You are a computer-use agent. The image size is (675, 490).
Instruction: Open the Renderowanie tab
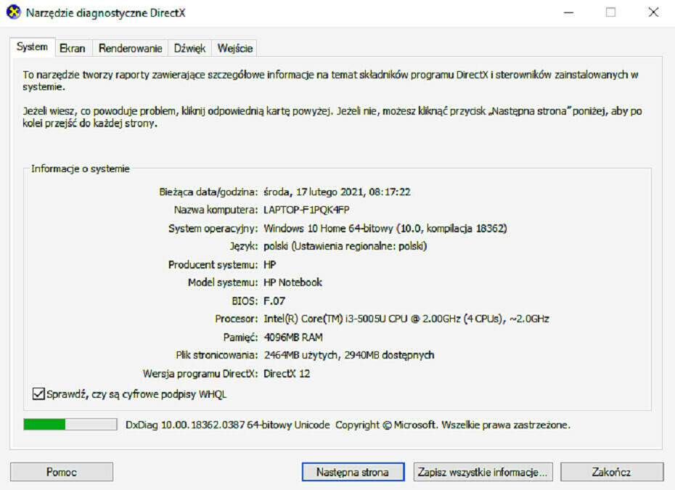pos(130,49)
